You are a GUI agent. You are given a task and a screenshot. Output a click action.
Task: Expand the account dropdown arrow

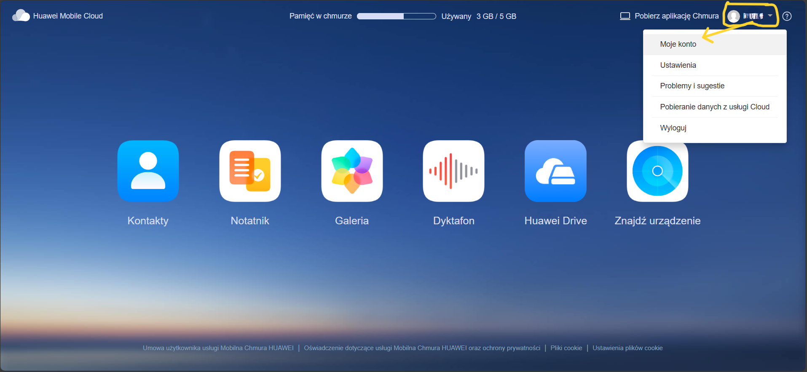click(770, 16)
